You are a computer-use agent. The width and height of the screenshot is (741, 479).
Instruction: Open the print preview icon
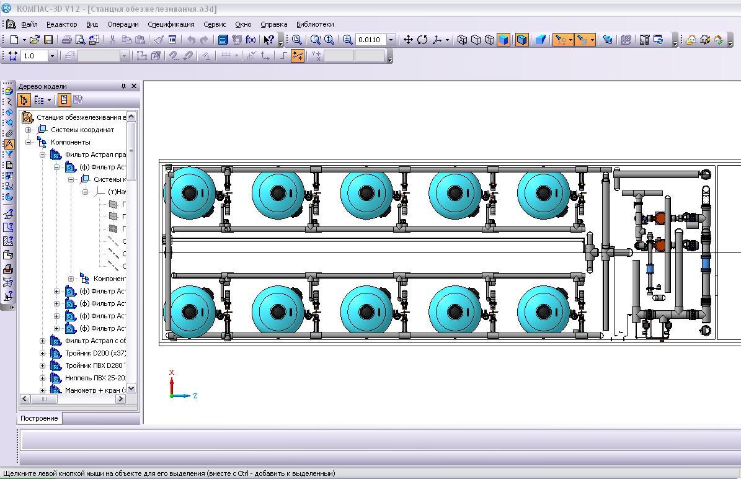[80, 40]
